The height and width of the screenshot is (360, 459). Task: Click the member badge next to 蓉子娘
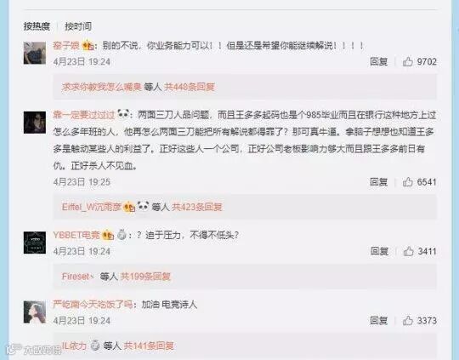tap(88, 46)
